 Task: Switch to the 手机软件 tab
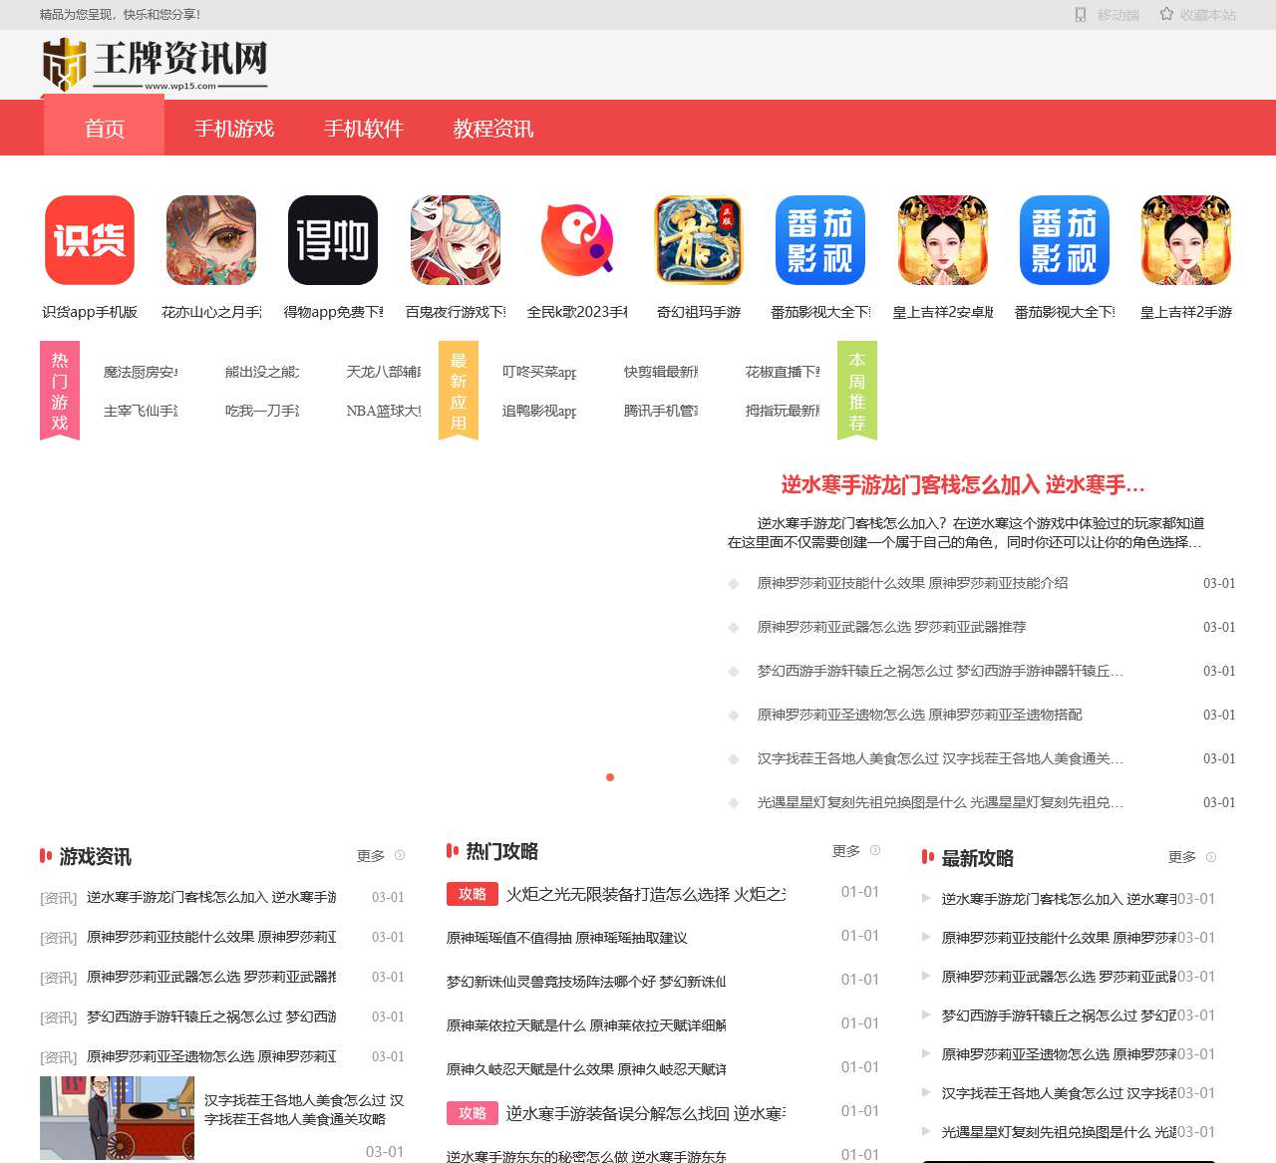point(364,129)
